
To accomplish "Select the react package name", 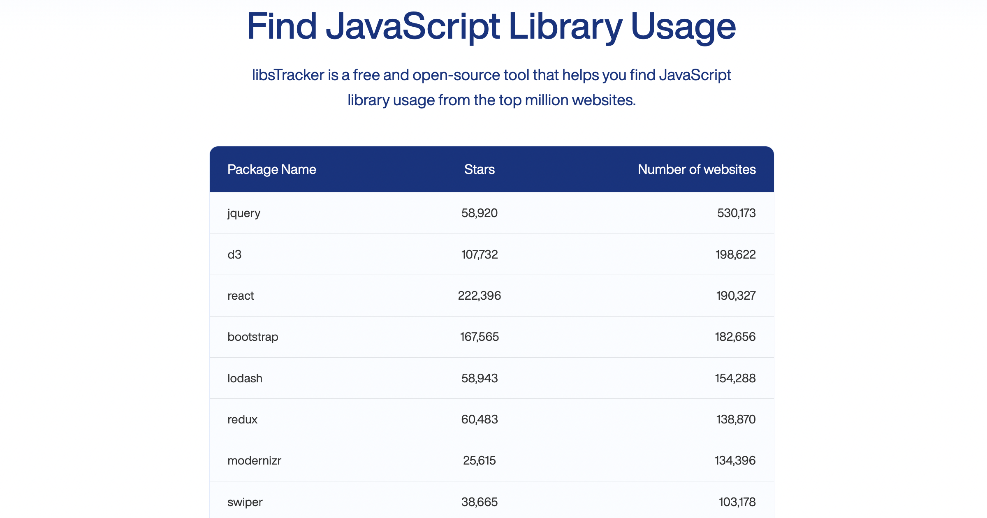I will (x=241, y=296).
